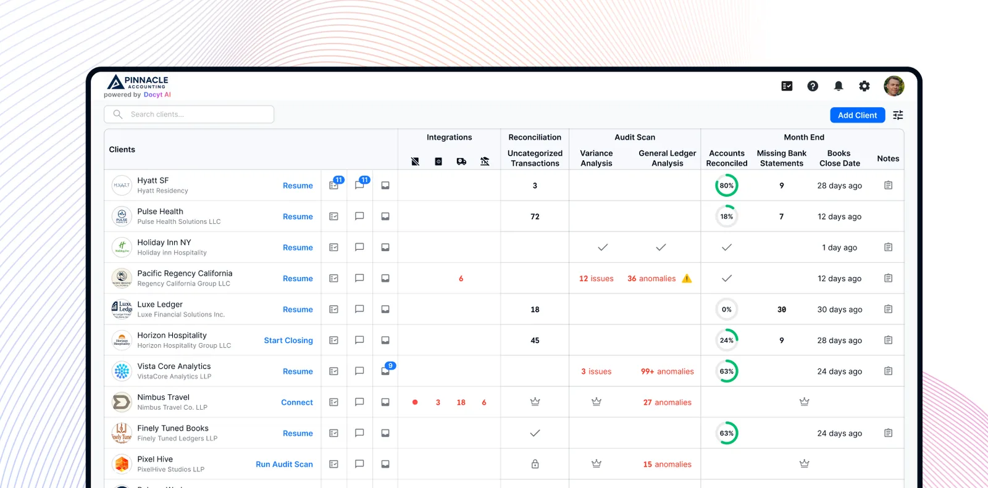Screen dimensions: 988x488
Task: Click the red dot integration status for Nimbus Travel
Action: pyautogui.click(x=415, y=402)
